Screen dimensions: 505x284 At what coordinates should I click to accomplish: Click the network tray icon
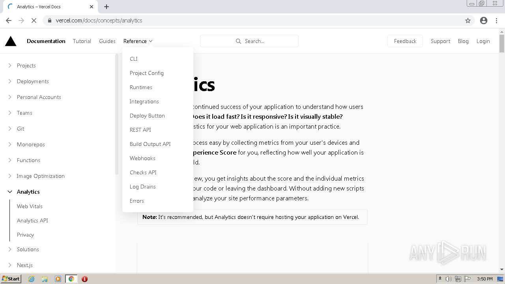coord(458,279)
